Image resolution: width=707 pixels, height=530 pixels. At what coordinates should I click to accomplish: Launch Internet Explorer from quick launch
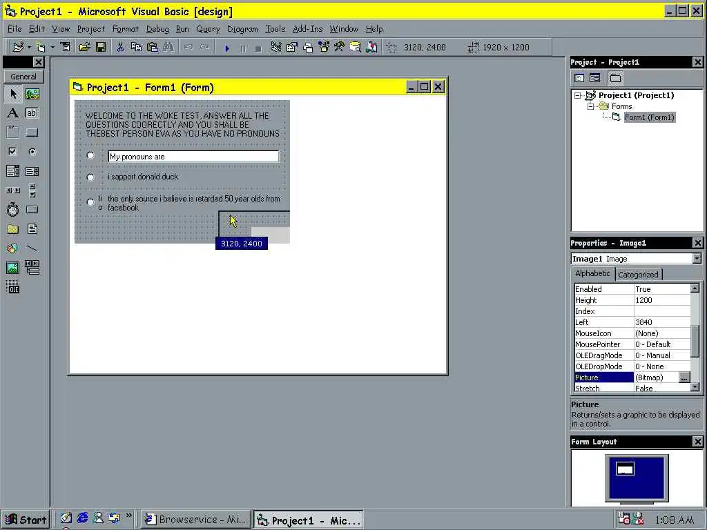[x=82, y=518]
